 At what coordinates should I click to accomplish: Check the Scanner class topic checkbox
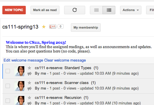coord(8,86)
